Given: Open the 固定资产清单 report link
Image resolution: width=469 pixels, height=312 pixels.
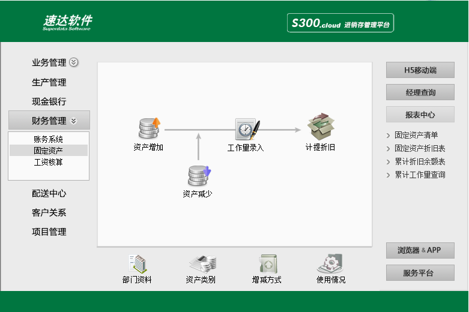Looking at the screenshot, I should point(416,135).
